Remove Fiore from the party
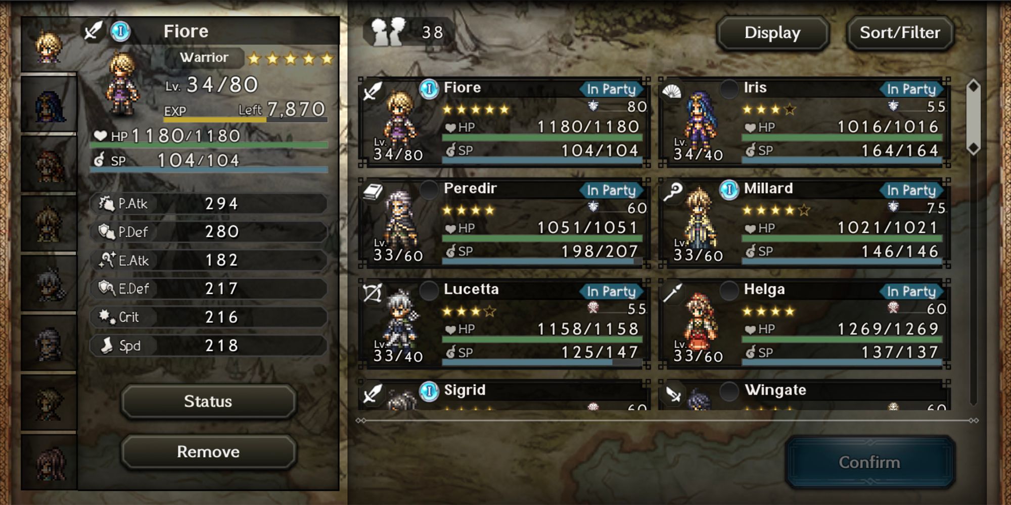This screenshot has width=1011, height=505. 208,451
